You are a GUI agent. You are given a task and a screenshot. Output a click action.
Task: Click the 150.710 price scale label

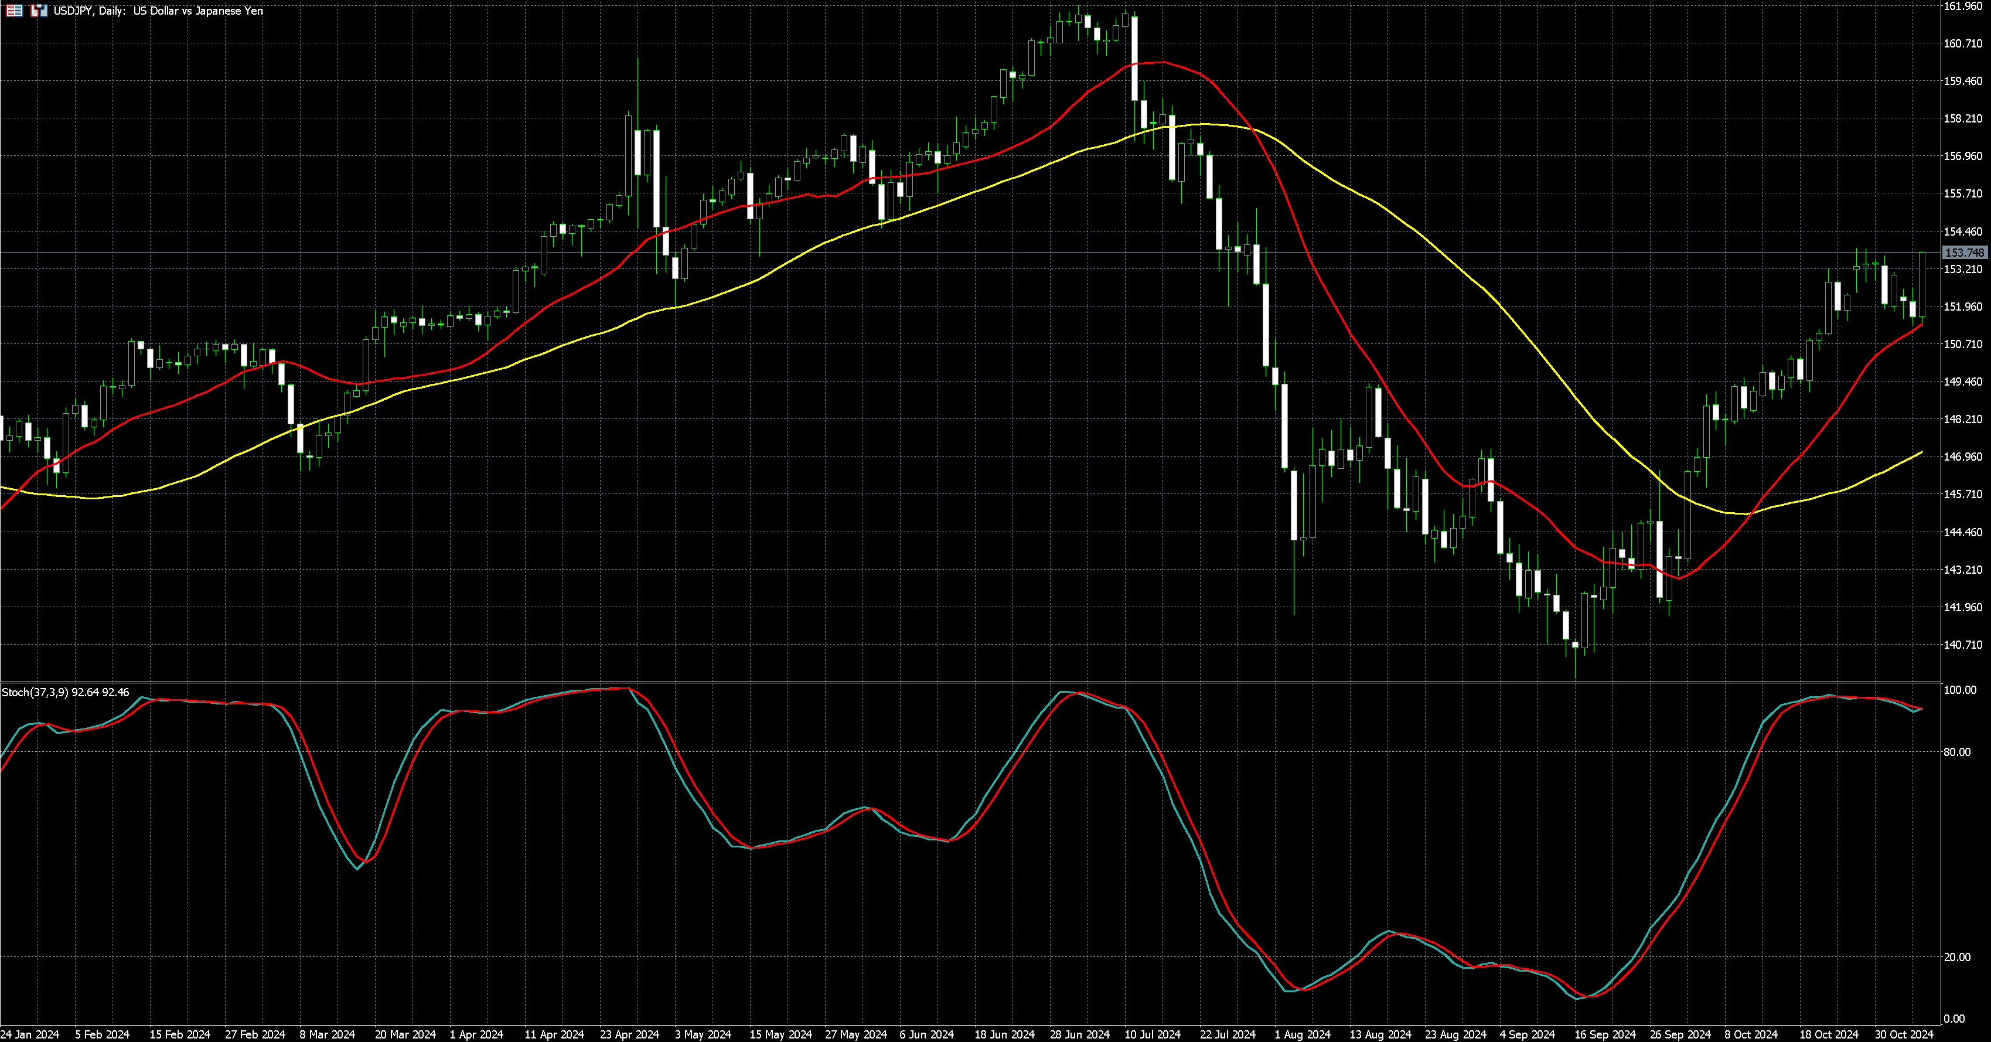(1962, 344)
